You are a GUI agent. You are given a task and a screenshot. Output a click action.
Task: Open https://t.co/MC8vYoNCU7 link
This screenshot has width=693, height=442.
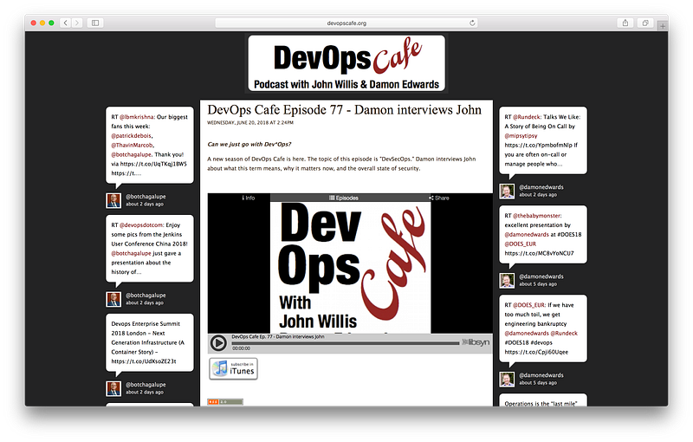(539, 253)
